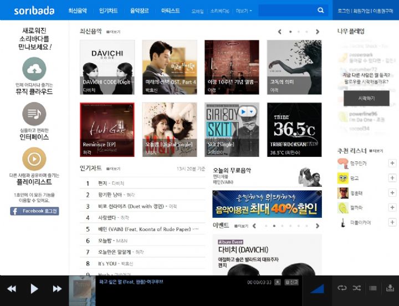Click the 회원가입 link in the header
This screenshot has width=399, height=306.
pyautogui.click(x=361, y=11)
